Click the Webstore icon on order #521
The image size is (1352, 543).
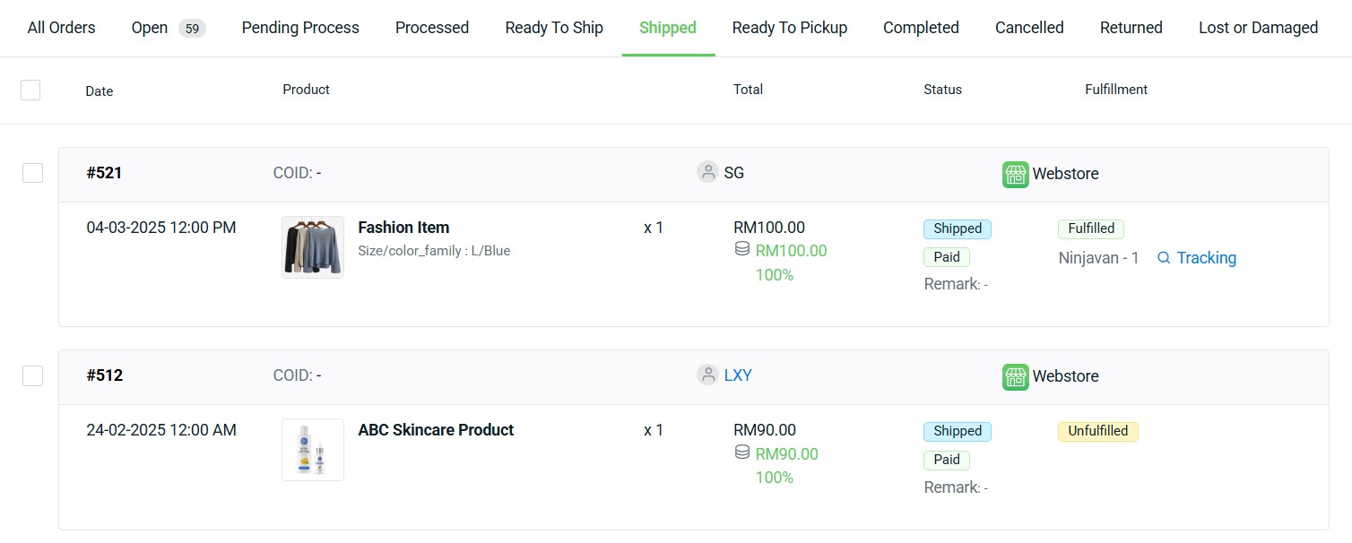click(x=1015, y=175)
